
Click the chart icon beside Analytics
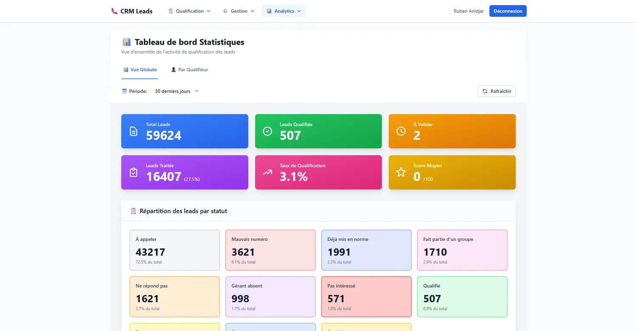[269, 11]
